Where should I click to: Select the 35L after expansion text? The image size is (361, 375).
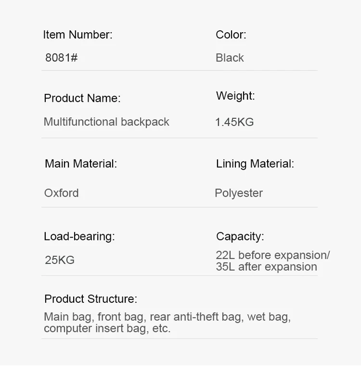click(266, 267)
